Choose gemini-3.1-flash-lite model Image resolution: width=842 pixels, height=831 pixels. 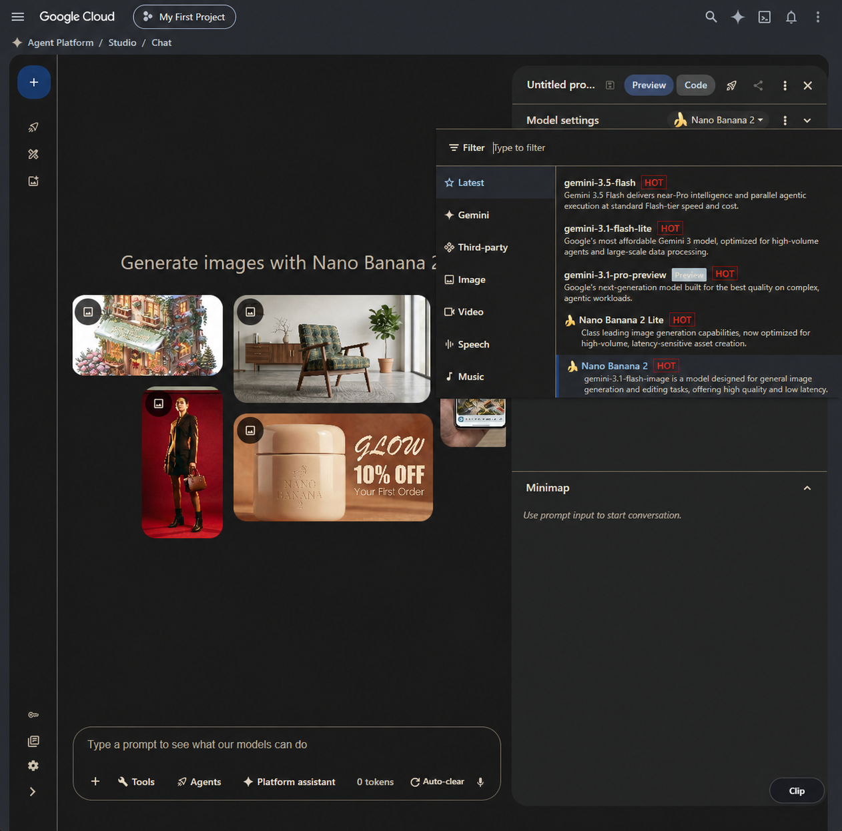699,239
